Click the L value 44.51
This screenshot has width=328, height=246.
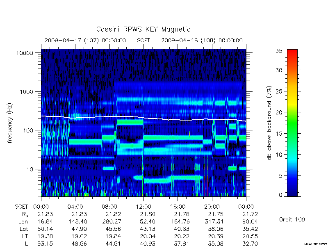(x=113, y=244)
